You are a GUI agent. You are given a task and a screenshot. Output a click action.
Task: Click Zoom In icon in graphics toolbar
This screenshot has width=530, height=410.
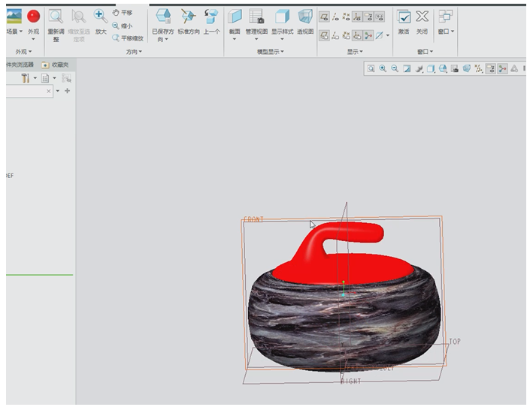(383, 69)
